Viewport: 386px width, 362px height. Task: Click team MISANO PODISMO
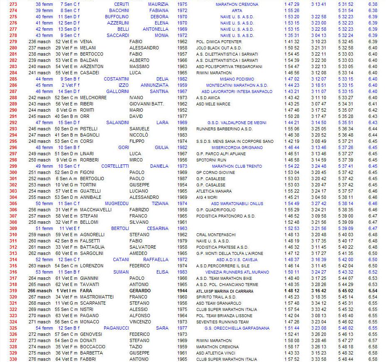(237, 79)
